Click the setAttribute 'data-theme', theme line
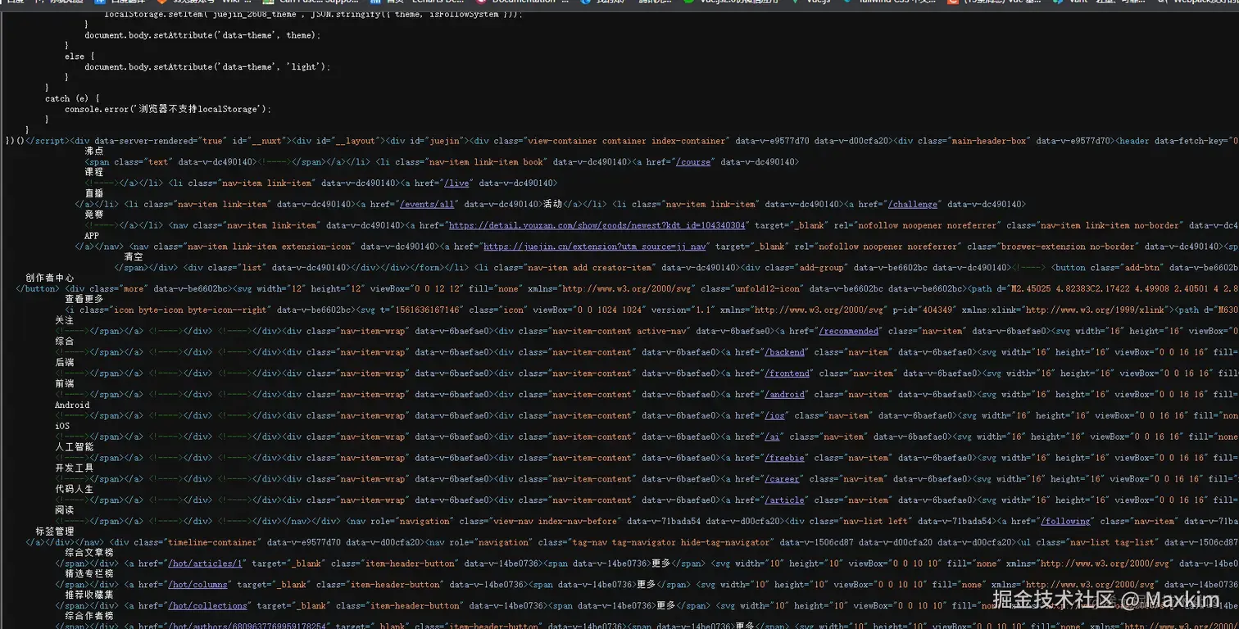Screen dimensions: 1239x629 (x=202, y=36)
